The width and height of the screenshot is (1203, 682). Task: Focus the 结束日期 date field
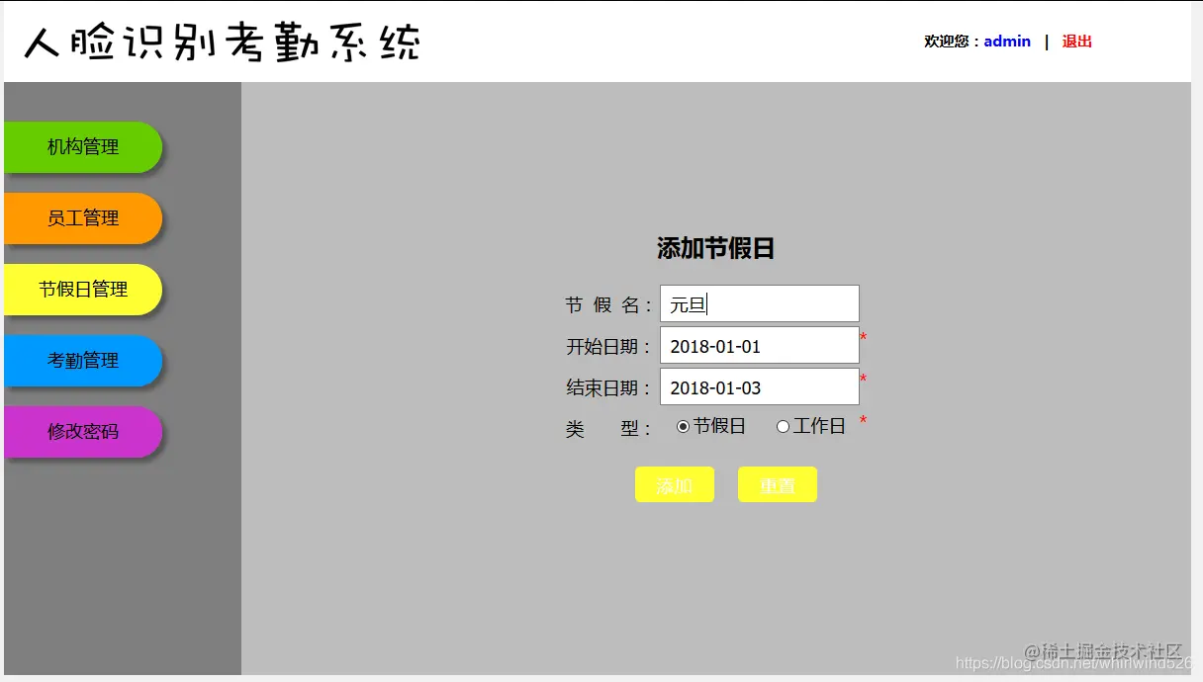pyautogui.click(x=760, y=386)
